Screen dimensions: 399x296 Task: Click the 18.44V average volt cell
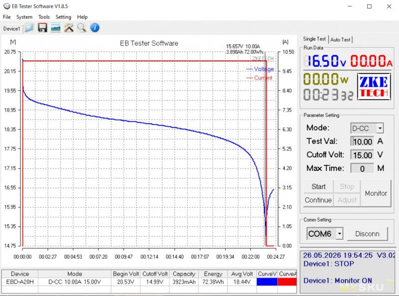pyautogui.click(x=242, y=282)
